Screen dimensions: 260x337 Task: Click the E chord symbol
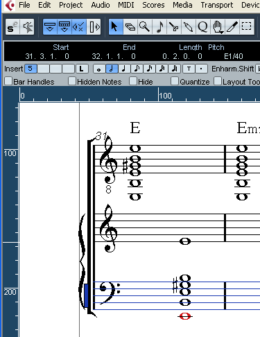tap(135, 128)
